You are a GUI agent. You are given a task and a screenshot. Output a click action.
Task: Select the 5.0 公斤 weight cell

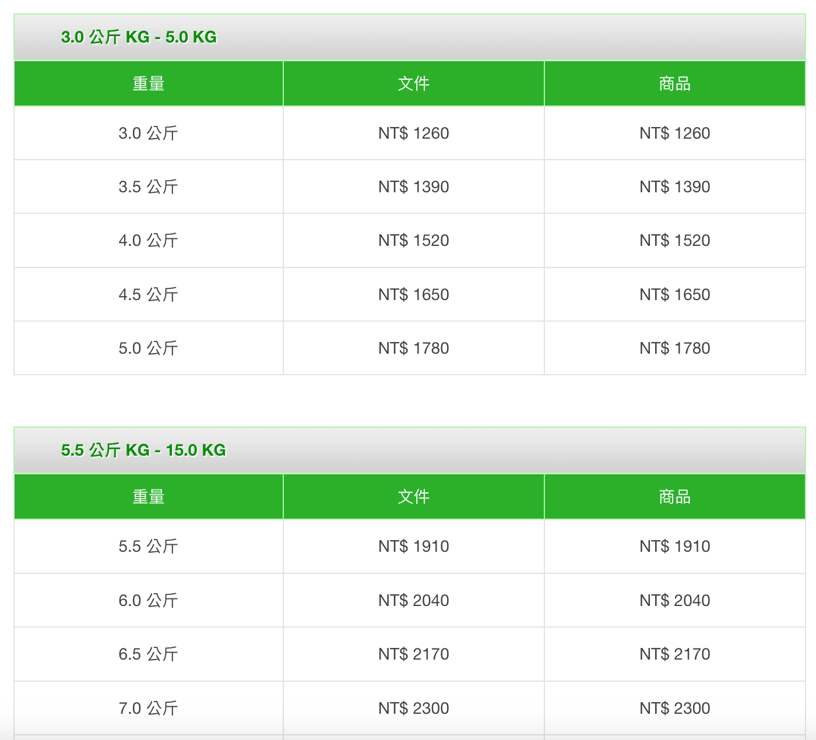(x=148, y=348)
